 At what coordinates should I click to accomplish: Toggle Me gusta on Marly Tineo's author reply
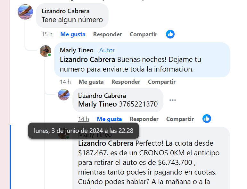91,82
